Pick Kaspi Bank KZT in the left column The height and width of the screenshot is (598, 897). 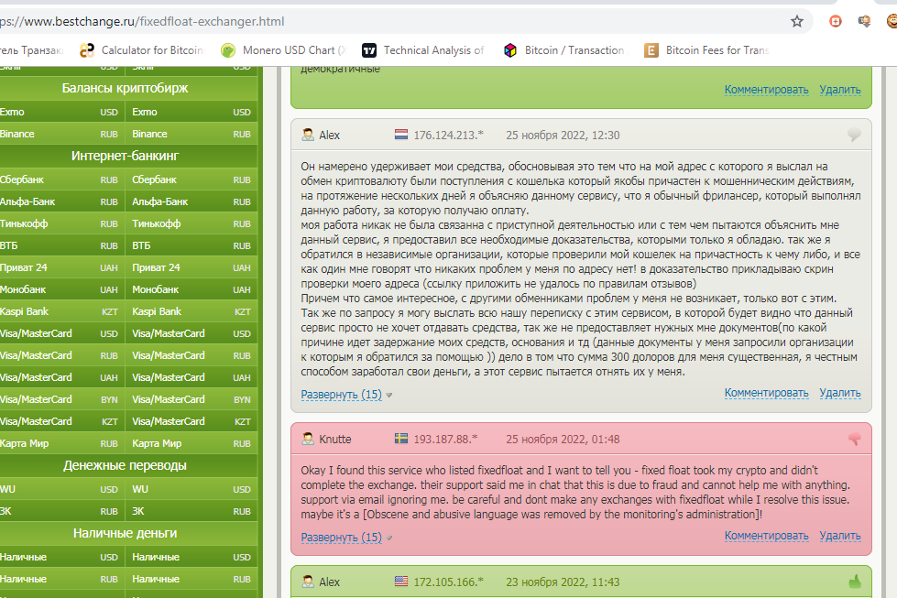(x=61, y=311)
